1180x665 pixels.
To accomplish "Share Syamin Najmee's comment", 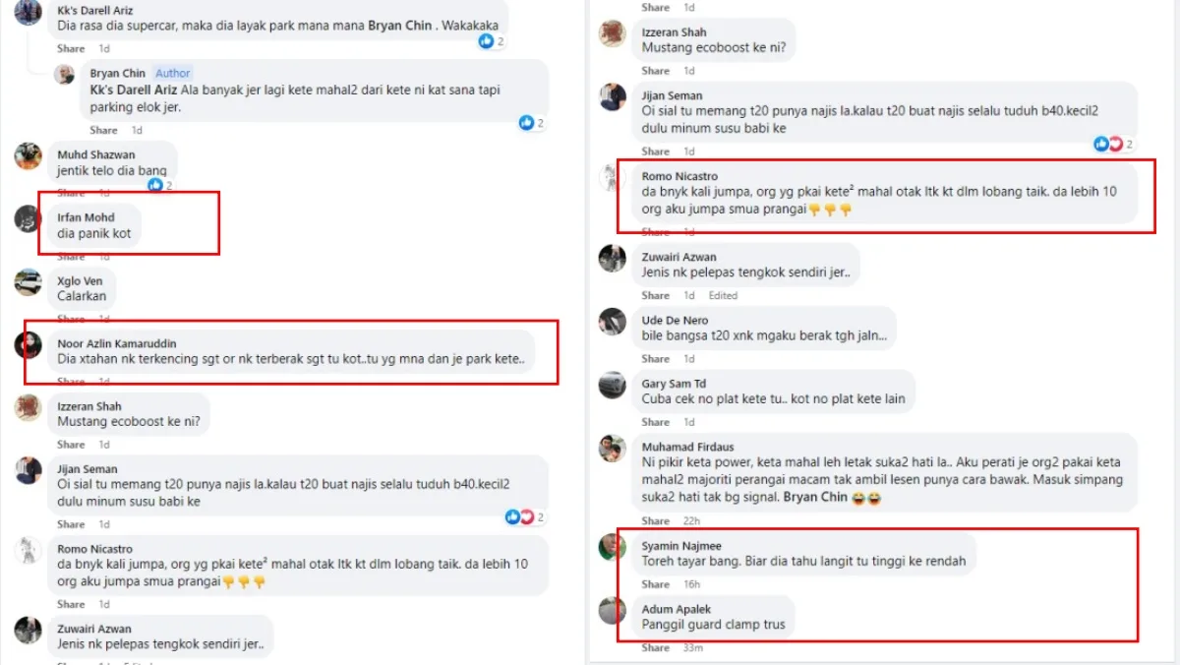I will [x=656, y=584].
